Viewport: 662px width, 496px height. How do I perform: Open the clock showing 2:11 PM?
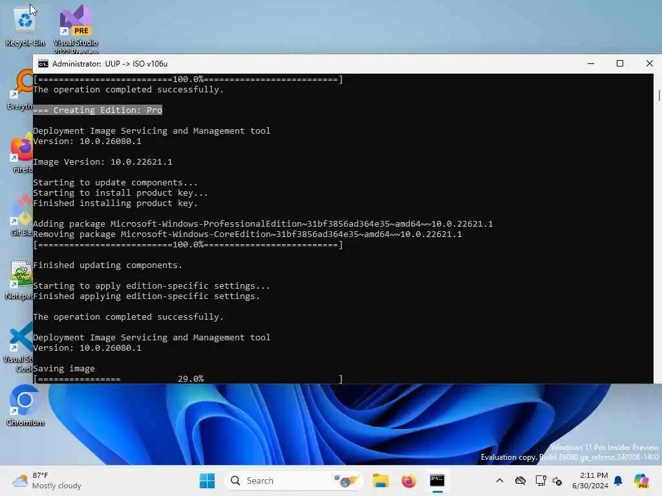click(590, 480)
